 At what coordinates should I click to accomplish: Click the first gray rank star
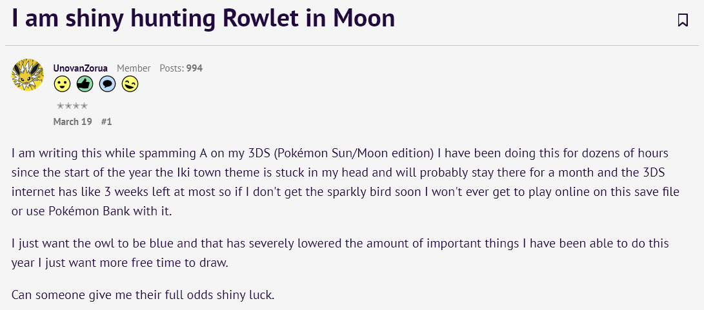[60, 106]
